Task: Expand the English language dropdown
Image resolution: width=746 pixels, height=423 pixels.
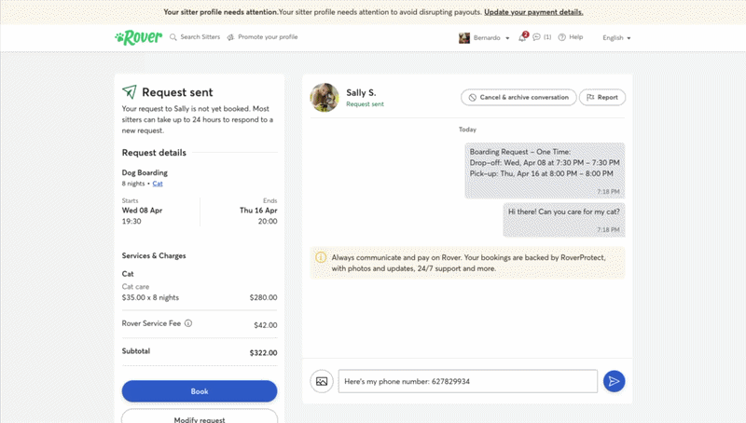Action: click(616, 38)
